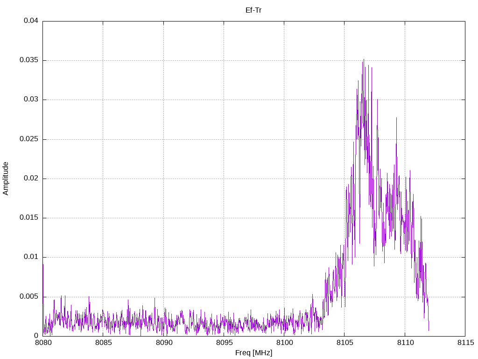
Task: Click the 8105 x-axis tick label
Action: pyautogui.click(x=345, y=343)
